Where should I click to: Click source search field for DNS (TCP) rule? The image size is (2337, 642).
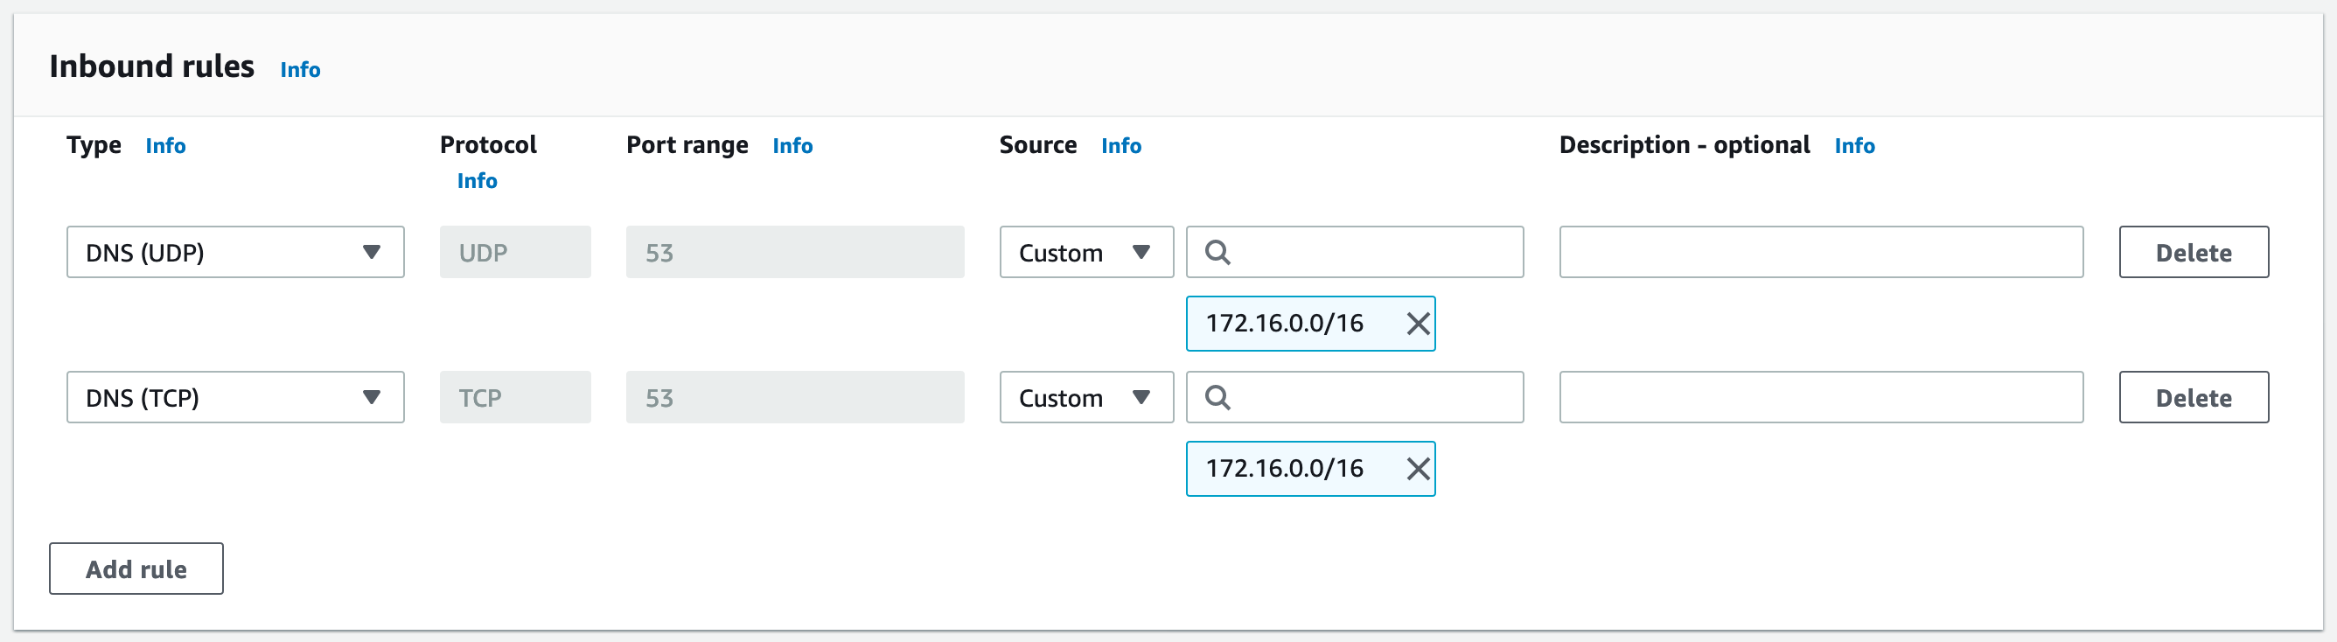point(1370,397)
